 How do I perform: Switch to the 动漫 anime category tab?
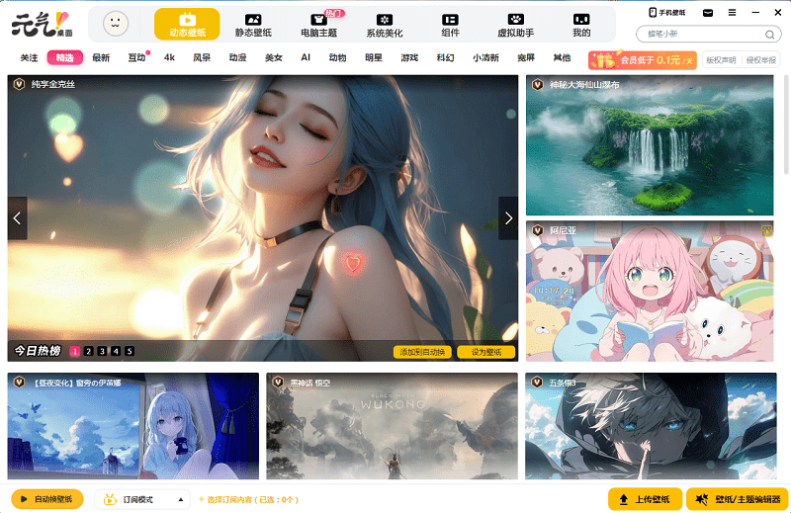237,58
